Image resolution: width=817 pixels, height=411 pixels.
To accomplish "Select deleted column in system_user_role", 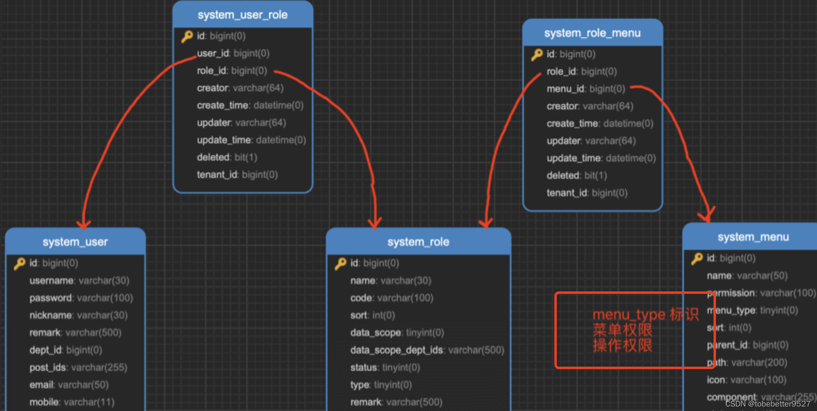I will click(227, 157).
